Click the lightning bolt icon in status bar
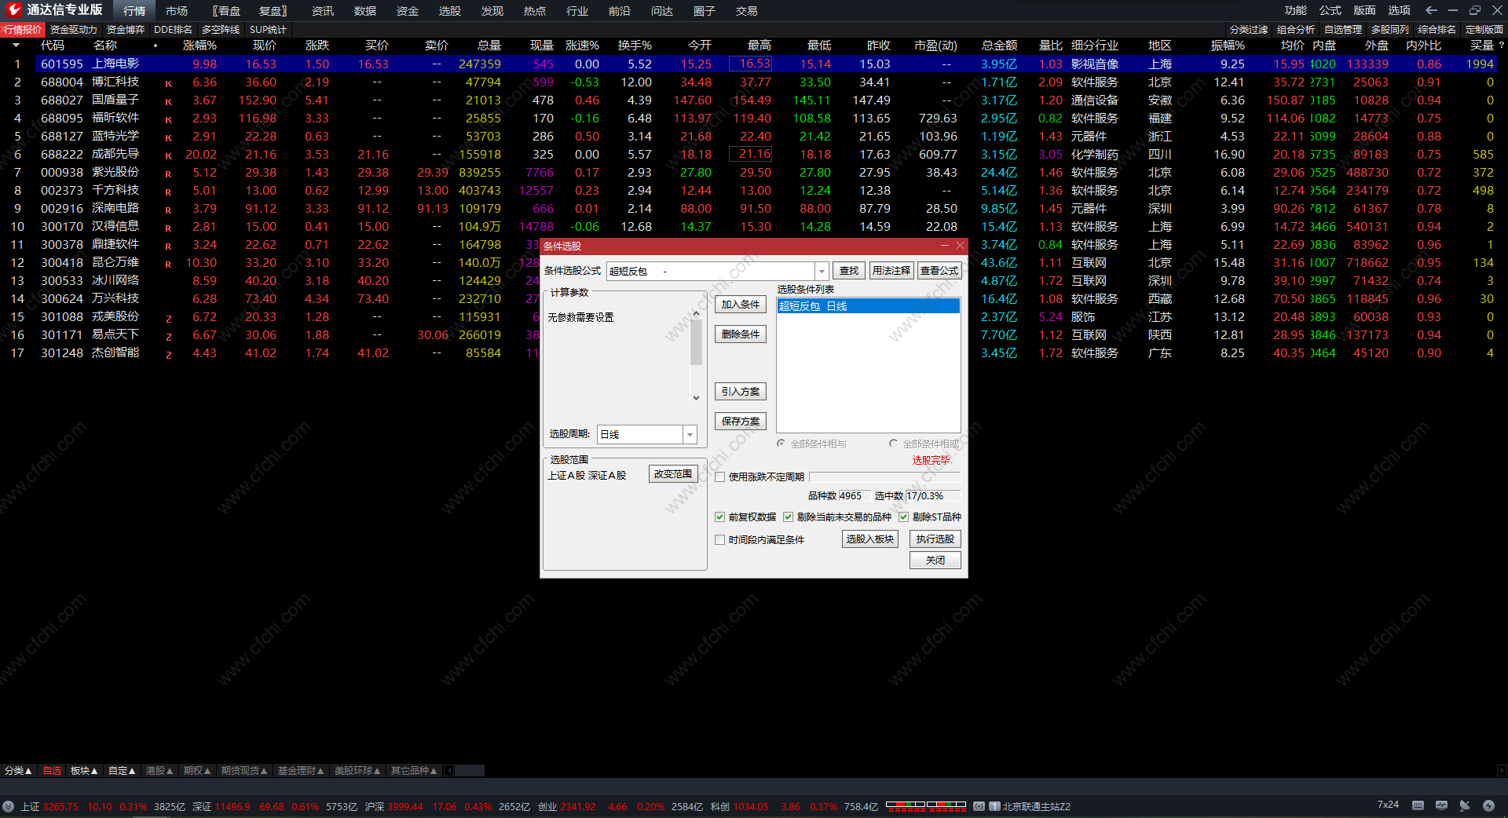Viewport: 1508px width, 818px height. tap(1488, 805)
